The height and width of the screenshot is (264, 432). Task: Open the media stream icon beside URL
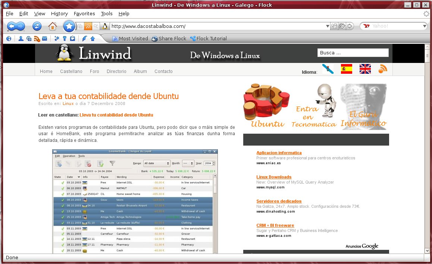click(x=80, y=26)
